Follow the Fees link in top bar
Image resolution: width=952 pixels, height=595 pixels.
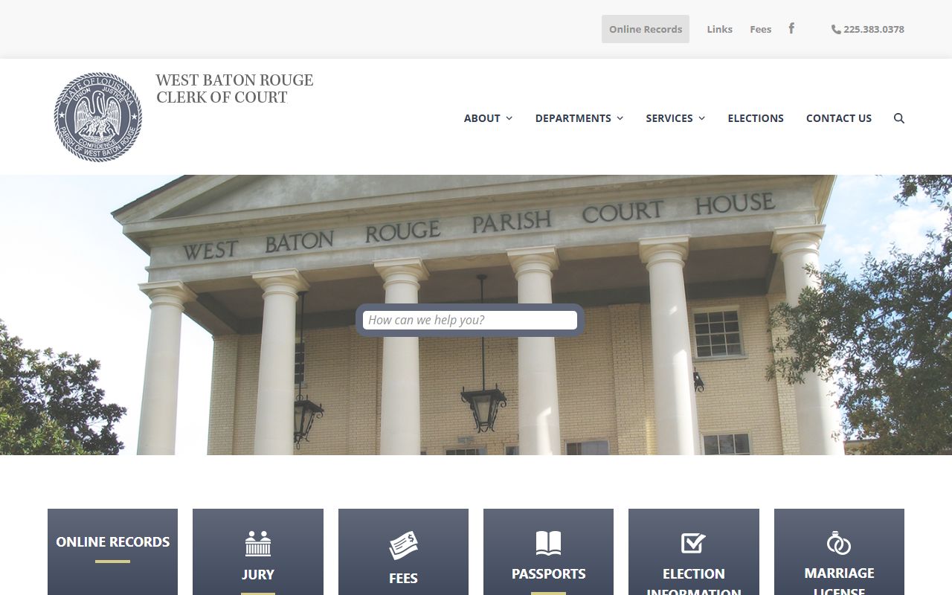pos(760,29)
